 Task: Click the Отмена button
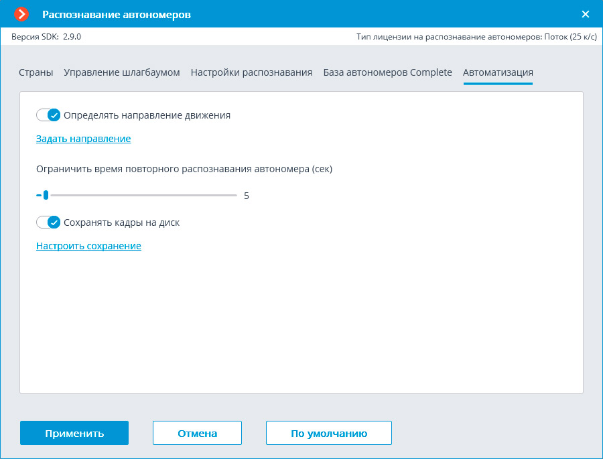[197, 433]
